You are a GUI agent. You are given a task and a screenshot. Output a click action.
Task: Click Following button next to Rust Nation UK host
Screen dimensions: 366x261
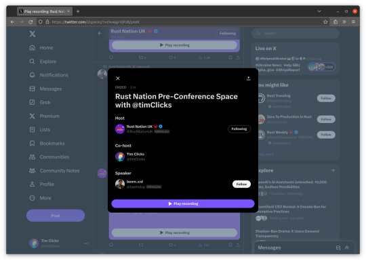[239, 129]
